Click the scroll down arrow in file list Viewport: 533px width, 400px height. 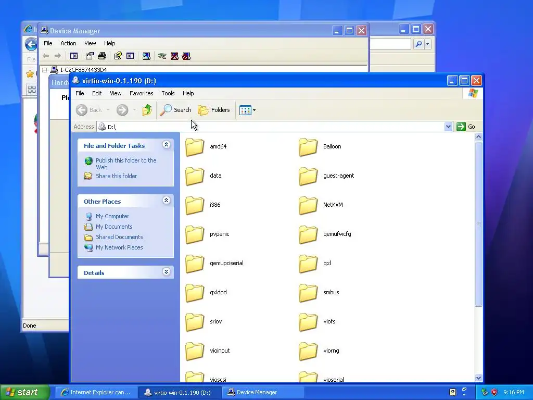478,378
